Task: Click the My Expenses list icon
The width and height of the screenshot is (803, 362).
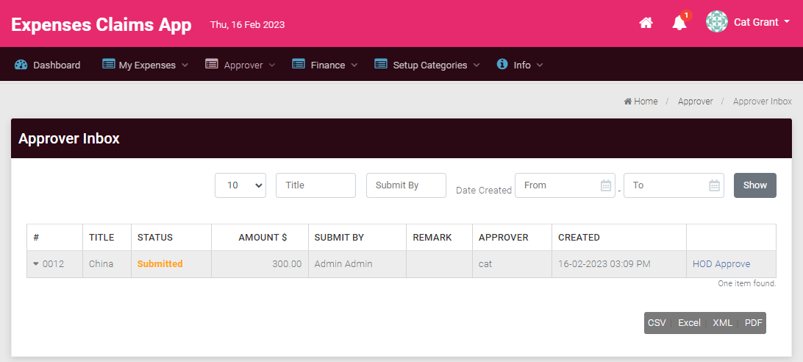Action: [x=109, y=64]
